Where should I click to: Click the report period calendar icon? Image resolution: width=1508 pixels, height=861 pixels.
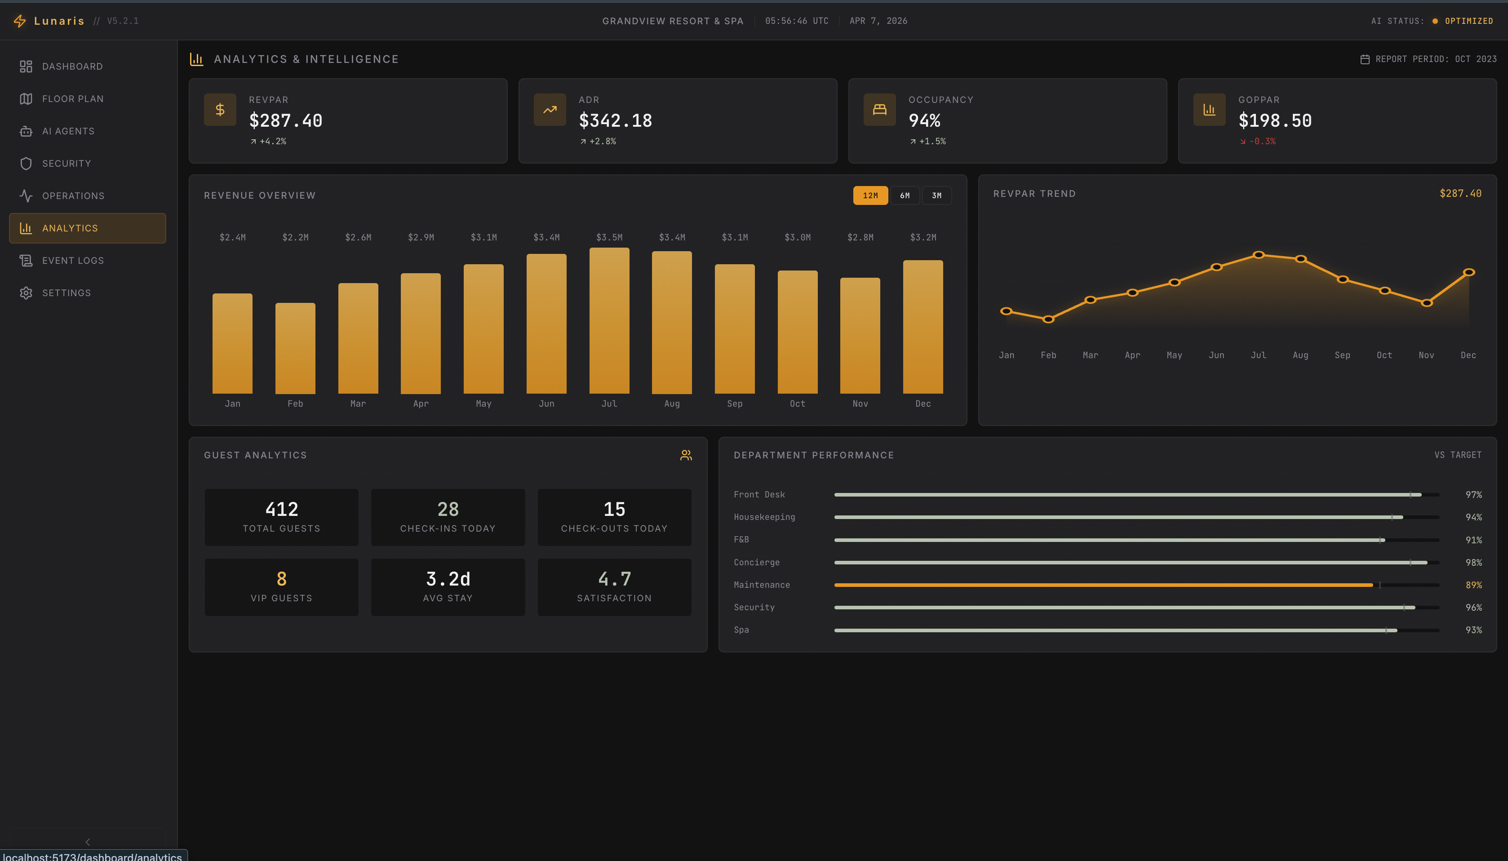click(1365, 59)
